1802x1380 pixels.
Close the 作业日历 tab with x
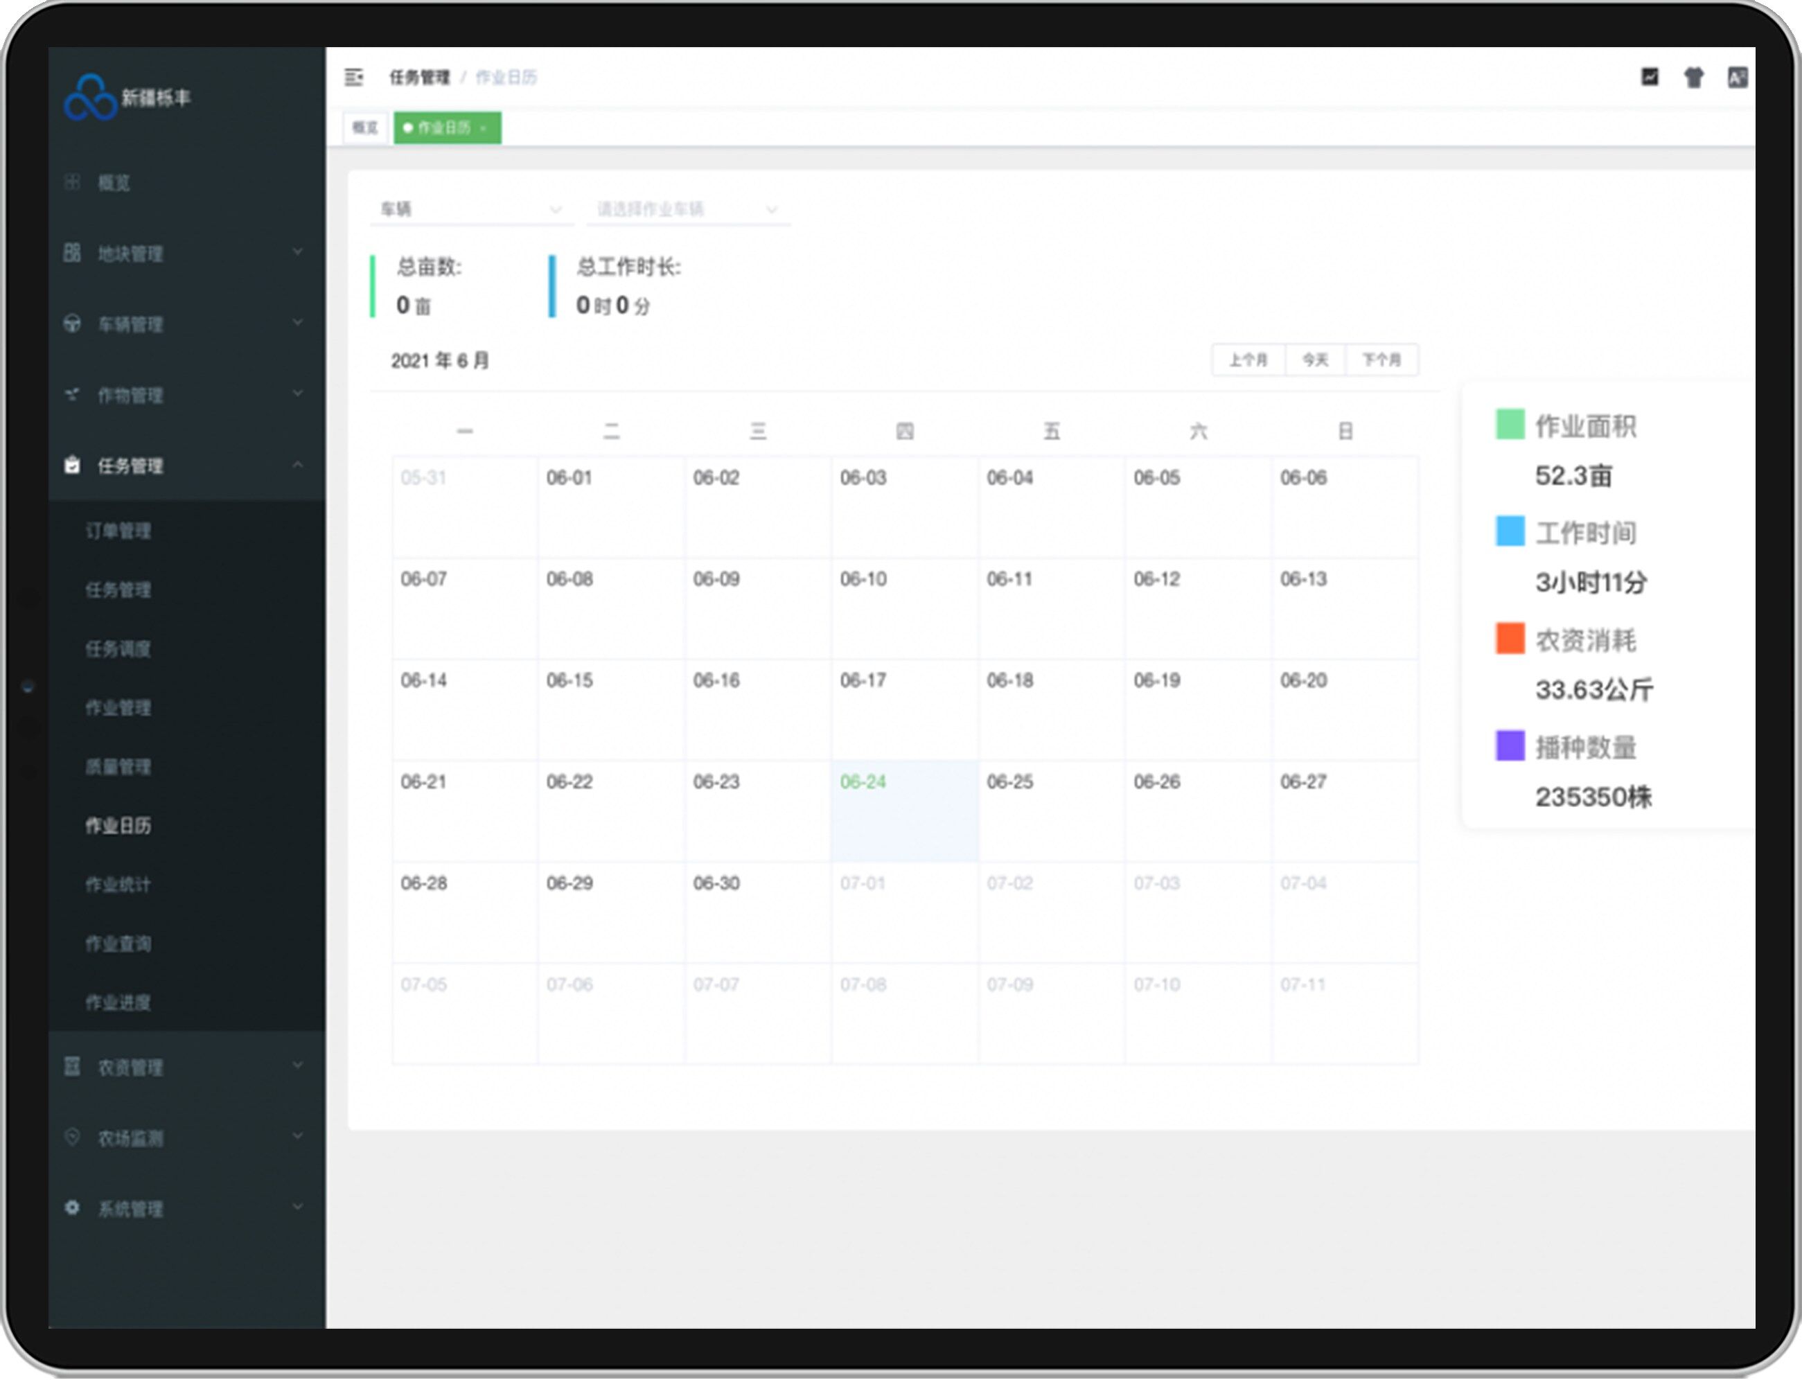484,128
